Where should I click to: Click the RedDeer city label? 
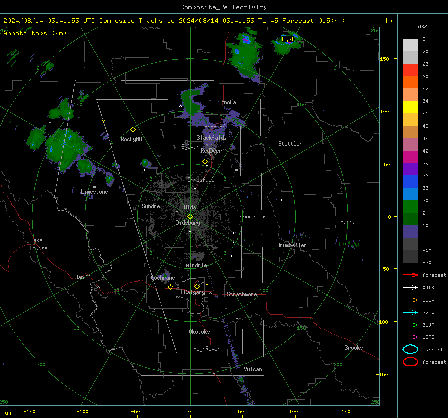[211, 151]
